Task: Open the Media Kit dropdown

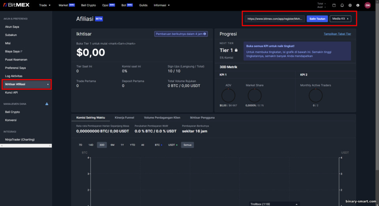Action: [x=340, y=19]
